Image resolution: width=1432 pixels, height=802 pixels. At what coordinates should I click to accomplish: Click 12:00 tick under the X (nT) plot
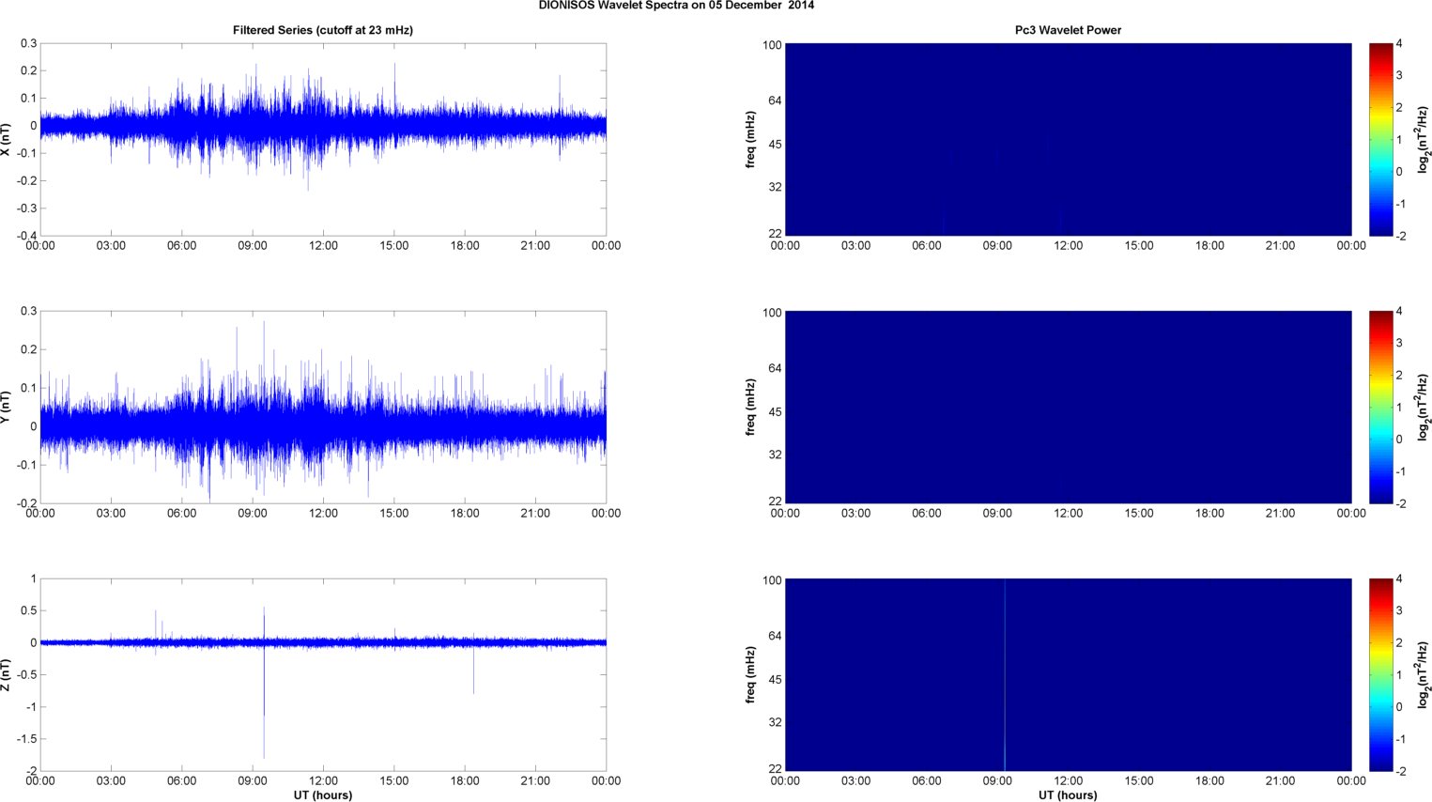coord(323,246)
